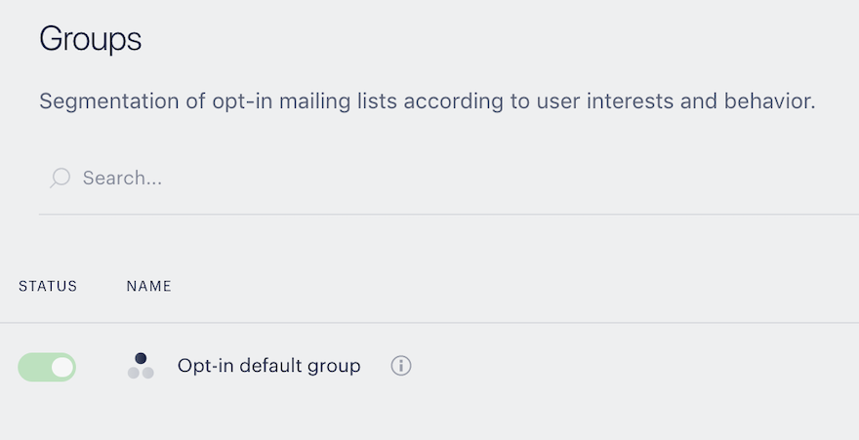The image size is (859, 440).
Task: Click the magnifying glass search icon
Action: coord(61,178)
